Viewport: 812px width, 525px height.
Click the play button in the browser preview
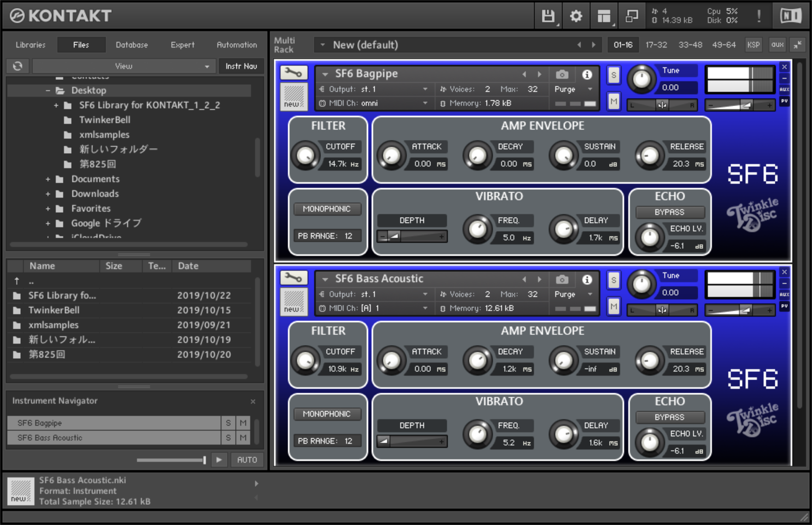click(219, 460)
